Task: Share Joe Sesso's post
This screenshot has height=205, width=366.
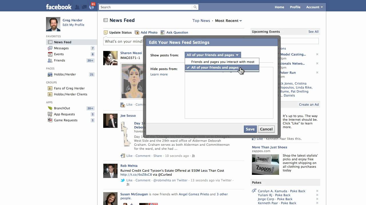Action: pyautogui.click(x=158, y=156)
